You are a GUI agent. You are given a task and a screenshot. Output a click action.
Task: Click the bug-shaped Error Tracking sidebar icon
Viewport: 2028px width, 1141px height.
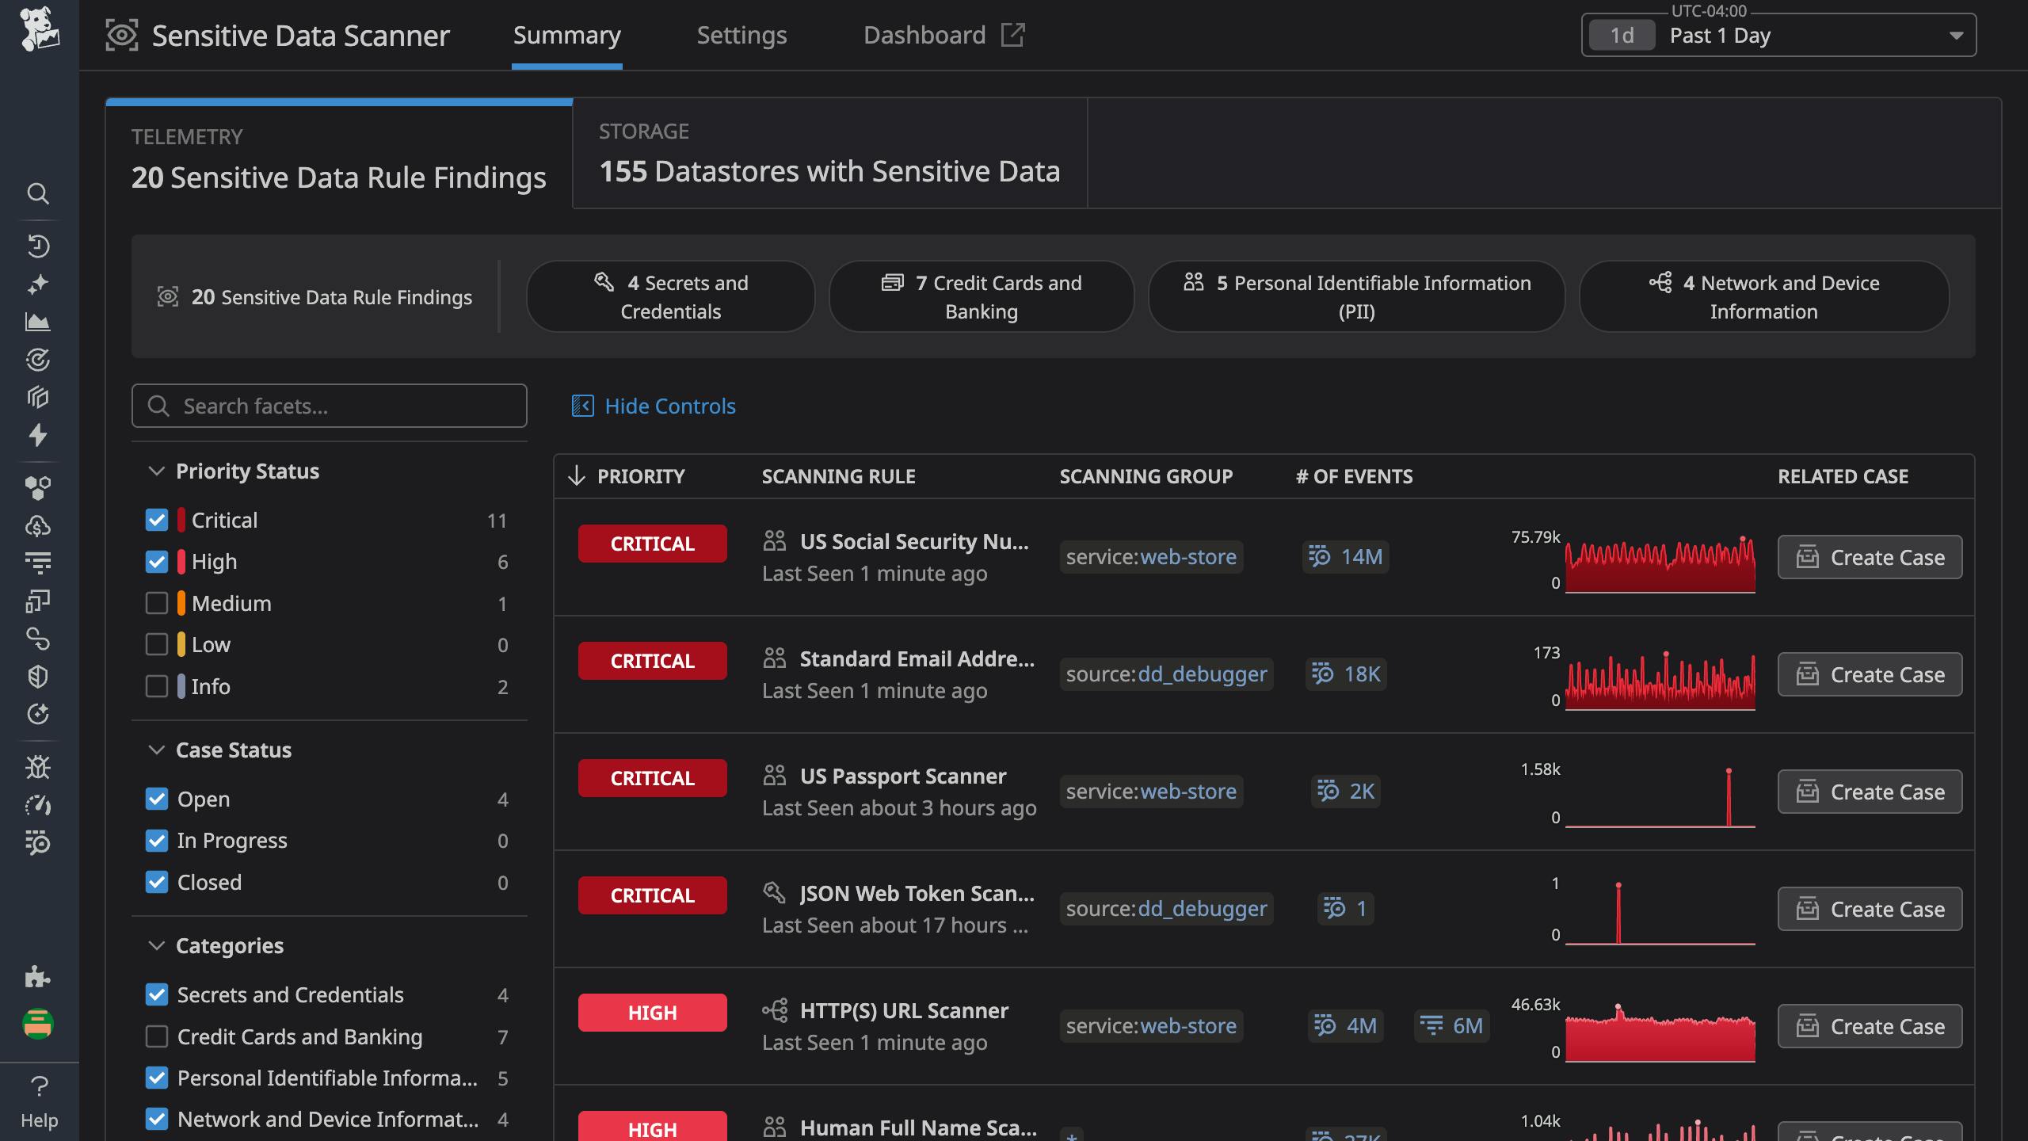[38, 766]
